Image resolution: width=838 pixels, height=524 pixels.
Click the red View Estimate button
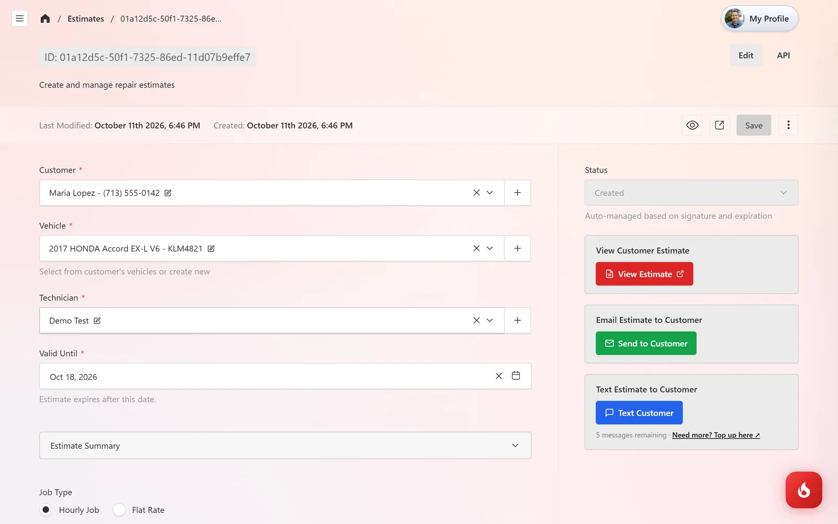(x=644, y=274)
